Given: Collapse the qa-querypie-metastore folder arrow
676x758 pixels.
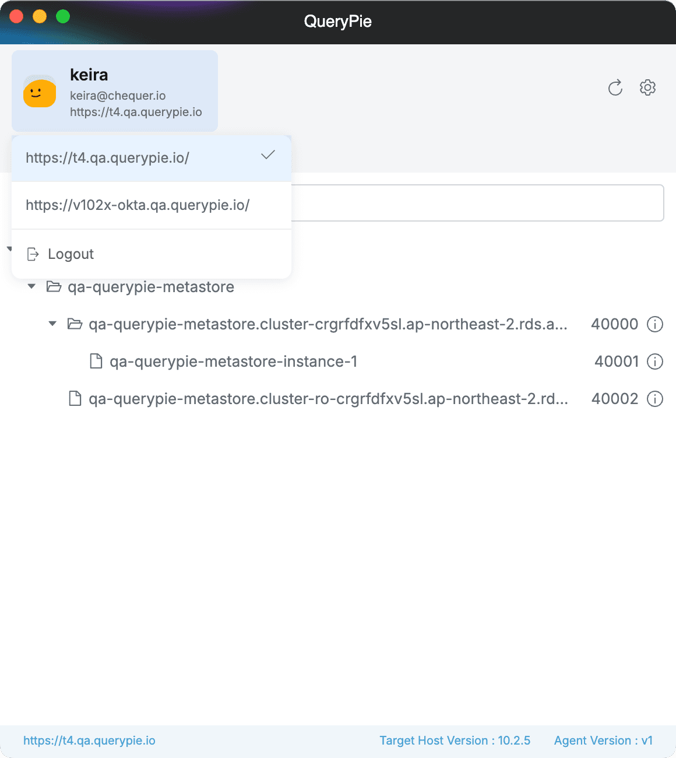Looking at the screenshot, I should (32, 286).
